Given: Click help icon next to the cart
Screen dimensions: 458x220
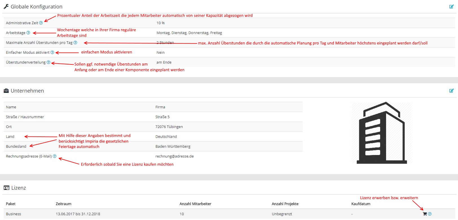Looking at the screenshot, I should pyautogui.click(x=430, y=214).
